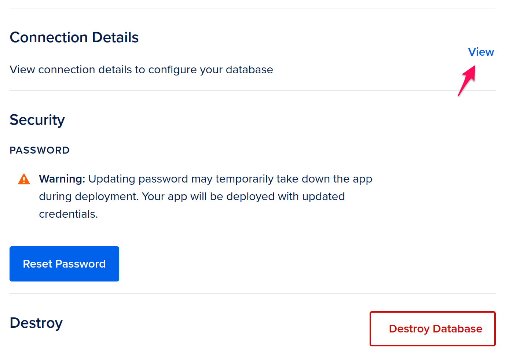506x357 pixels.
Task: Click the orange warning triangle icon
Action: [24, 179]
